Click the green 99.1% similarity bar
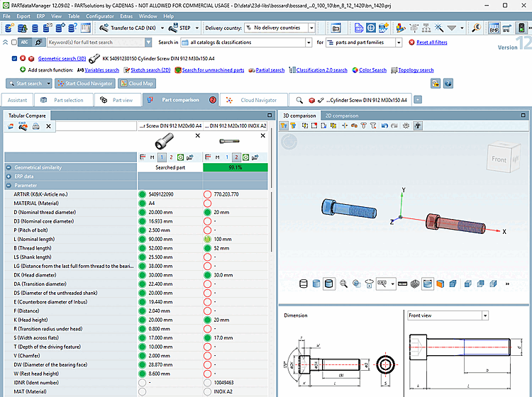Screen dimensions: 532x397 click(x=235, y=167)
